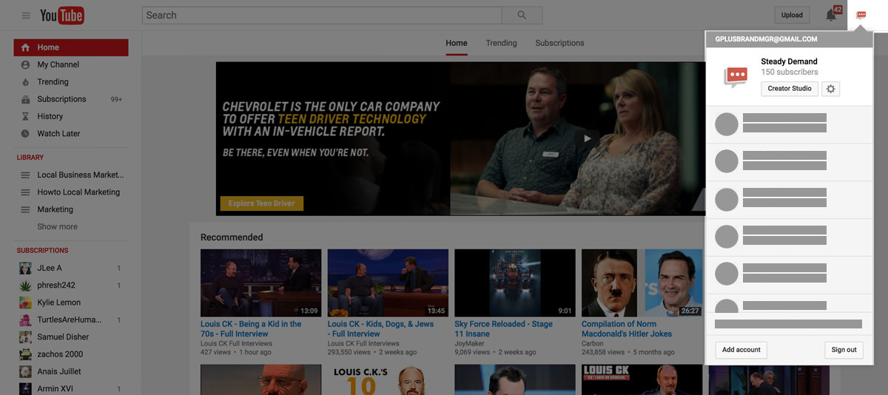Click the account avatar icon in header
This screenshot has height=395, width=888.
coord(861,16)
